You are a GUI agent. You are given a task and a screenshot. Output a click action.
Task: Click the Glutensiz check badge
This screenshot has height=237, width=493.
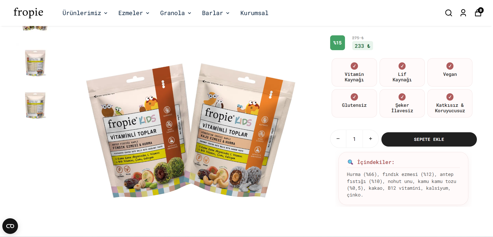[354, 103]
